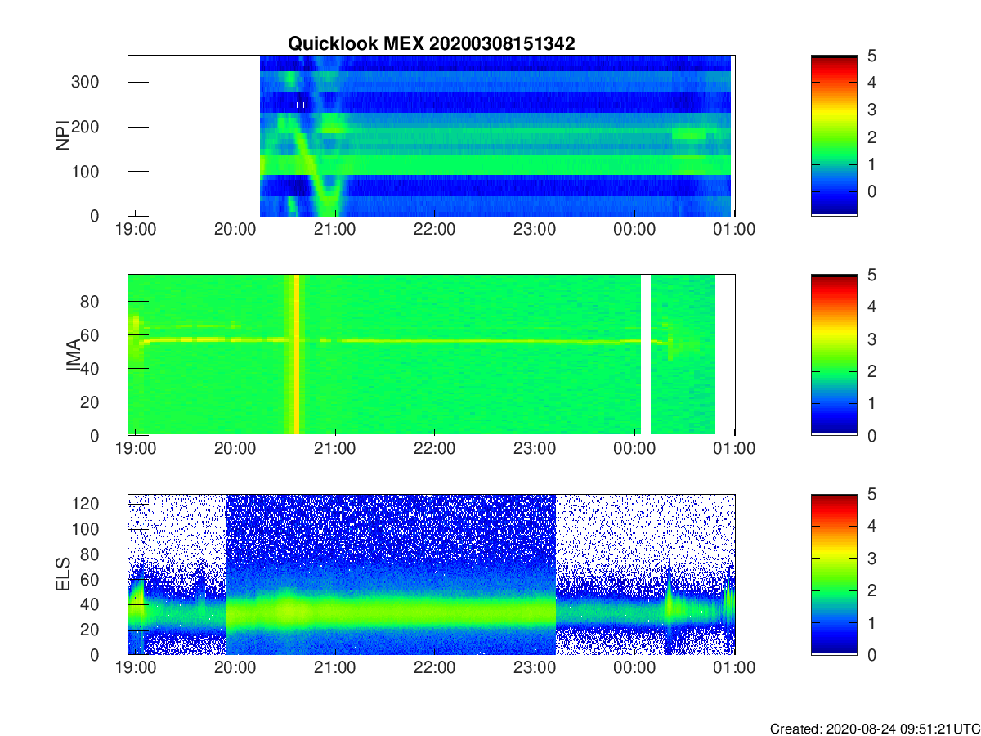Click the 00:00 label under the NPI plot

point(634,230)
